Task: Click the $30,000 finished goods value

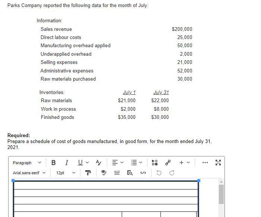Action: 160,117
